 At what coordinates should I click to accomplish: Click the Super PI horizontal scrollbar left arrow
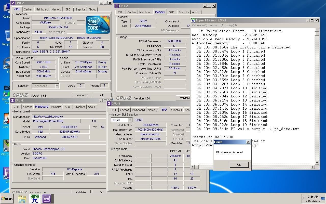click(193, 167)
